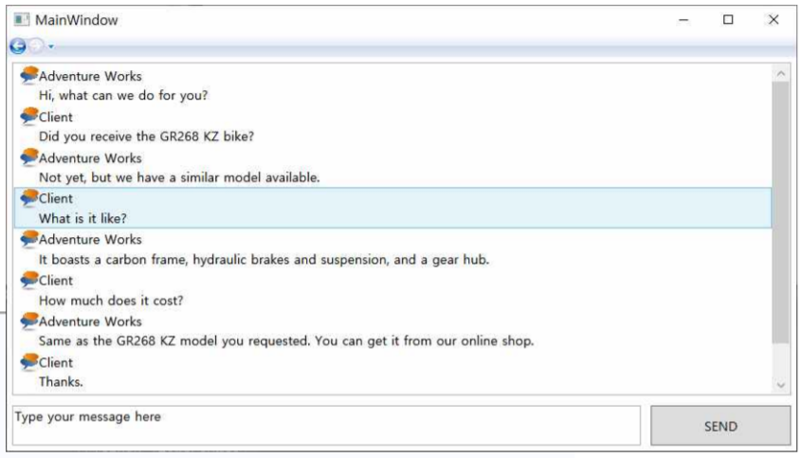
Task: Click the MainWindow app icon in title bar
Action: [x=22, y=20]
